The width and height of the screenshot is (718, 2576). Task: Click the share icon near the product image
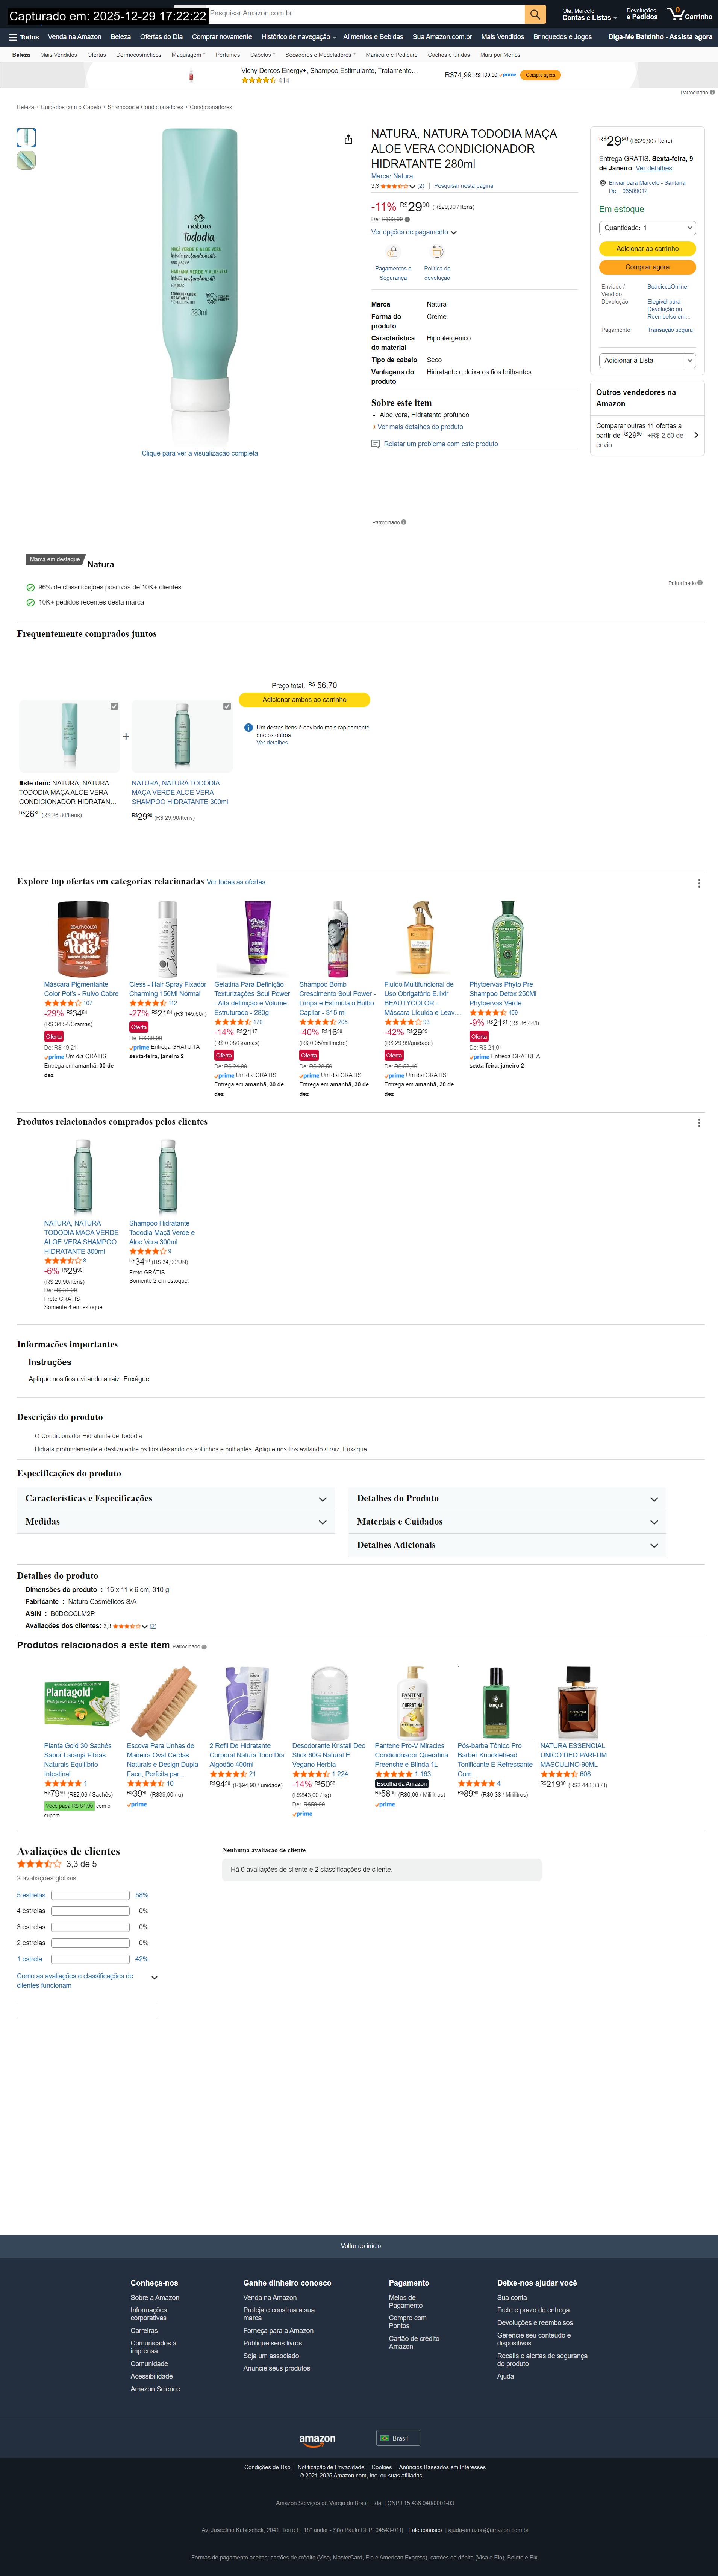click(348, 139)
